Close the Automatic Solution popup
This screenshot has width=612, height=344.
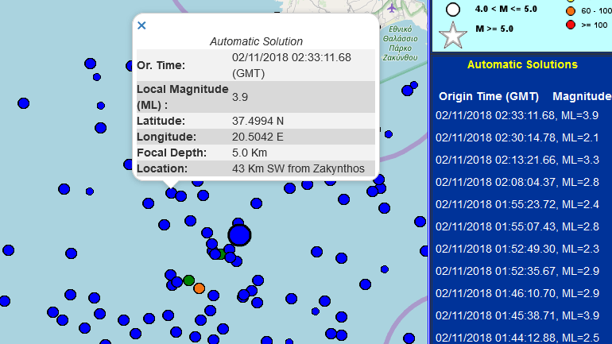tap(141, 25)
